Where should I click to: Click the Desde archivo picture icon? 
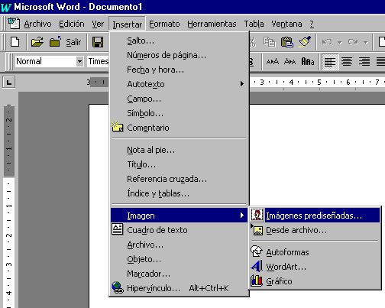pos(257,230)
